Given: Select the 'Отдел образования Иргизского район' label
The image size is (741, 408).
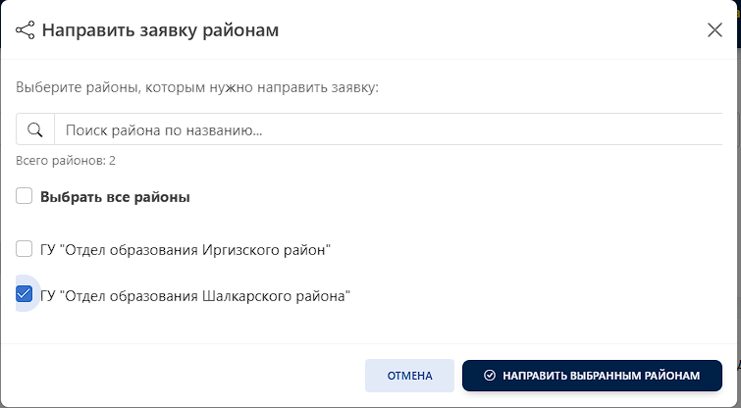Looking at the screenshot, I should click(x=185, y=250).
